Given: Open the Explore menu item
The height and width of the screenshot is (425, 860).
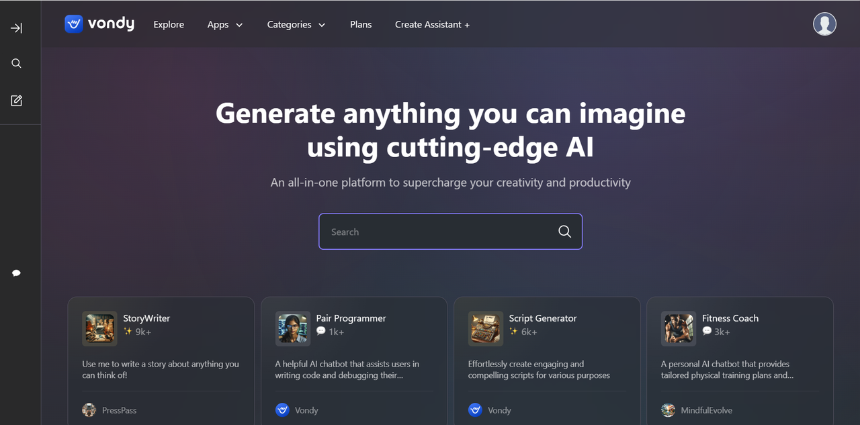Looking at the screenshot, I should click(169, 25).
